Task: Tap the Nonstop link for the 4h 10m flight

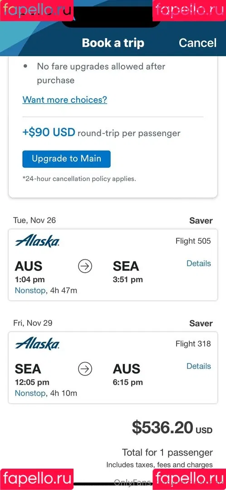Action: click(x=30, y=393)
